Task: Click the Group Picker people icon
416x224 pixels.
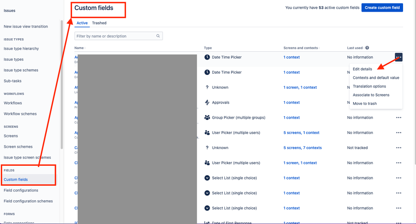Action: pyautogui.click(x=207, y=118)
